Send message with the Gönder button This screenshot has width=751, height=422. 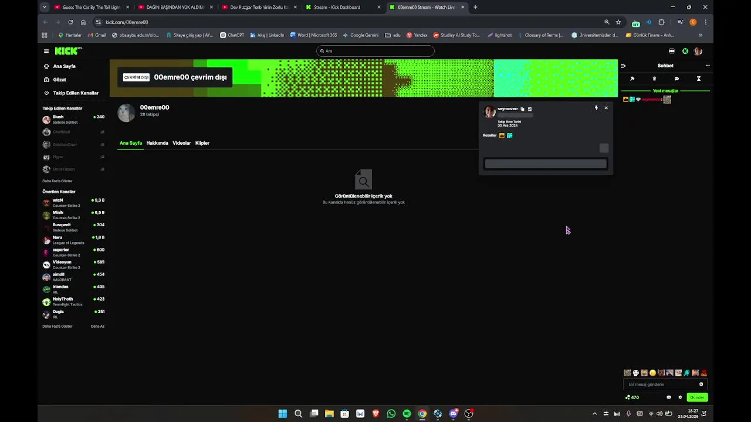[697, 397]
